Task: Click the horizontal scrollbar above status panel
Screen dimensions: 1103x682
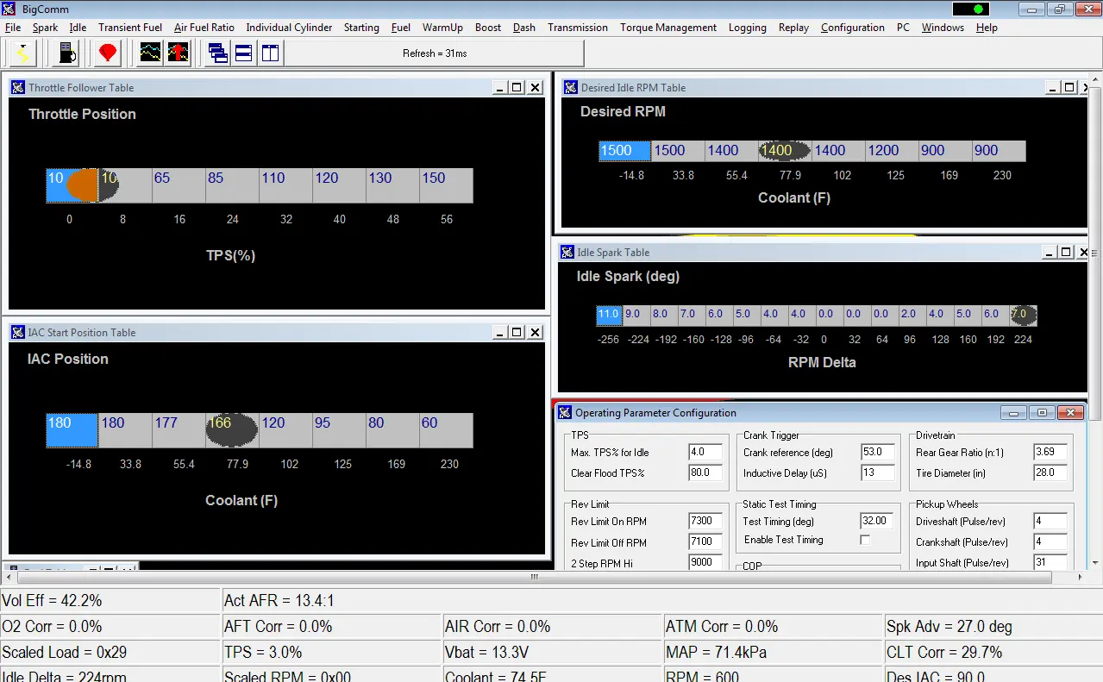Action: [x=534, y=578]
